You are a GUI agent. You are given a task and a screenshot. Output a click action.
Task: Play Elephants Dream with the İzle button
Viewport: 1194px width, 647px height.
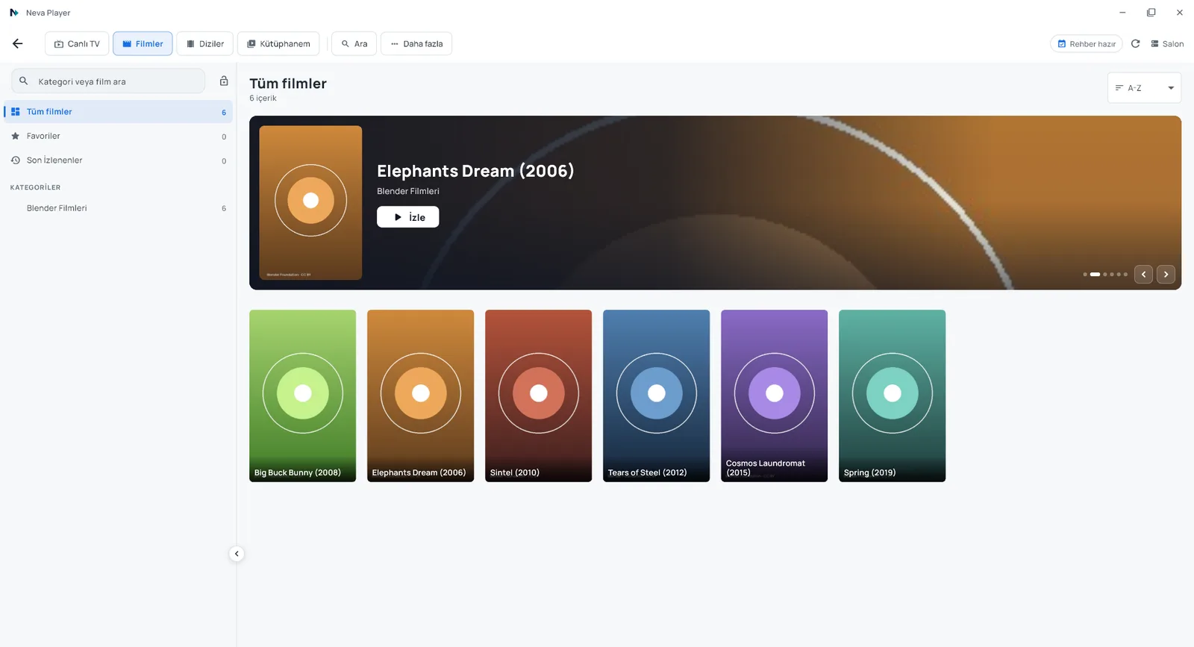[x=407, y=217]
